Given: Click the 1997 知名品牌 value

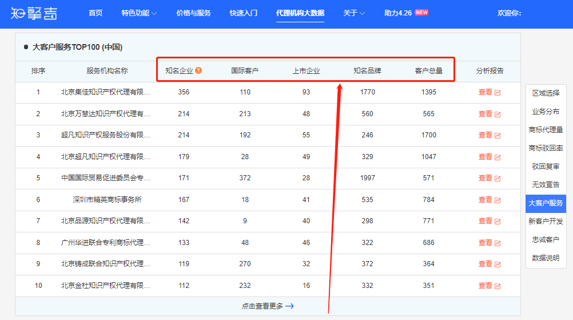Looking at the screenshot, I should tap(367, 177).
